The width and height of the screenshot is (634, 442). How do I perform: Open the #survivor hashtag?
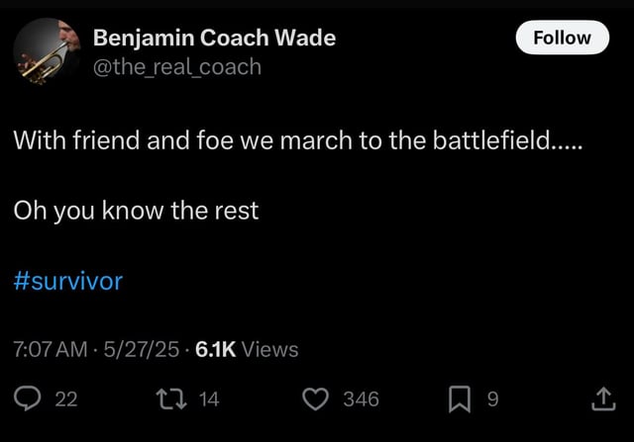pos(68,281)
